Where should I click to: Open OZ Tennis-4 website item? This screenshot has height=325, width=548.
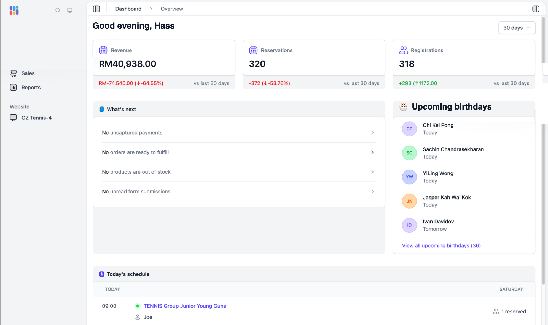36,118
